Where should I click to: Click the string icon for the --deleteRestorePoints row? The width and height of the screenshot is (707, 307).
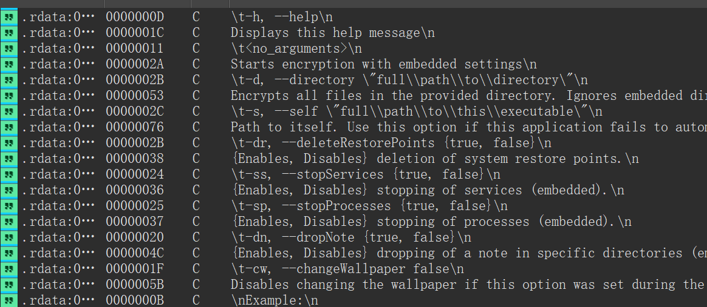(9, 143)
